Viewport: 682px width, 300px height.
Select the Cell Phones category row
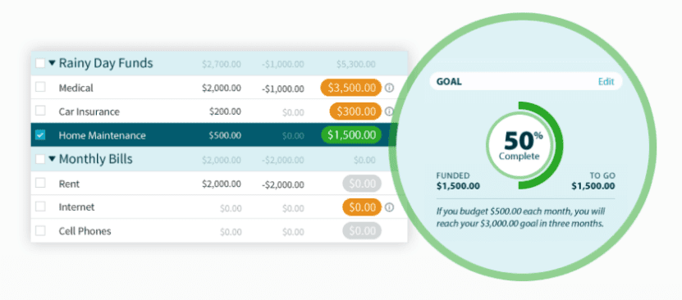coord(219,231)
